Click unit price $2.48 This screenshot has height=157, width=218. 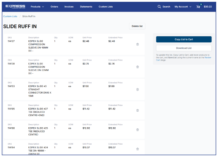click(x=86, y=41)
